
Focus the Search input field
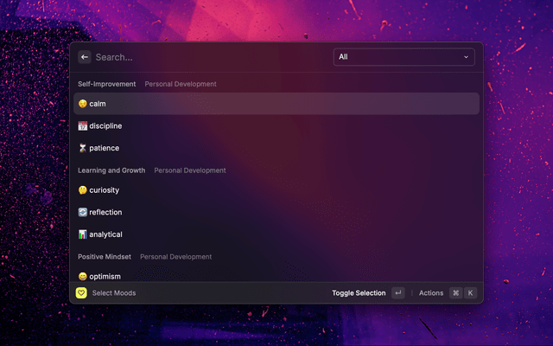click(x=207, y=57)
